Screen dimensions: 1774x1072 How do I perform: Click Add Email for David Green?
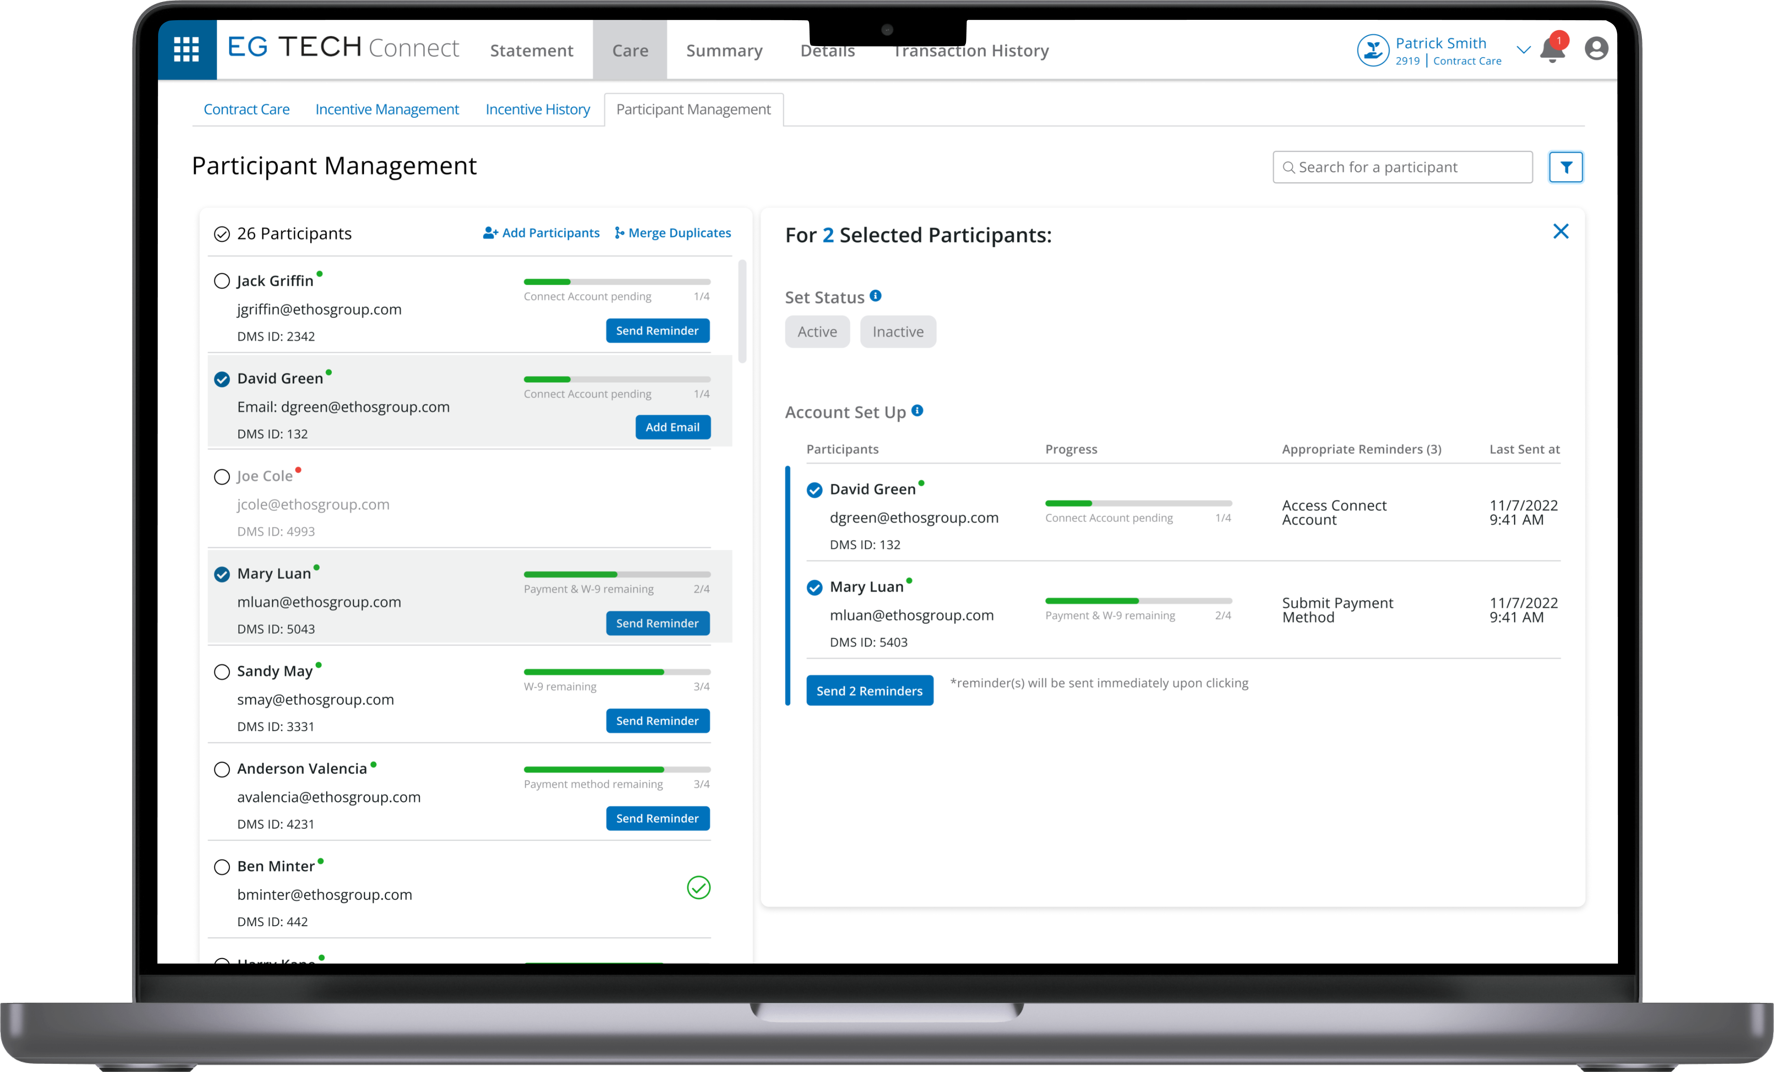[672, 427]
